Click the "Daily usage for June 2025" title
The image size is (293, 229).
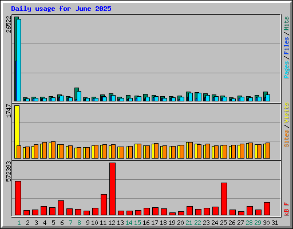click(61, 9)
